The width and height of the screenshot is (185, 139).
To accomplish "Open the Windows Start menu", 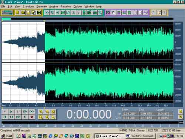I will [7, 136].
